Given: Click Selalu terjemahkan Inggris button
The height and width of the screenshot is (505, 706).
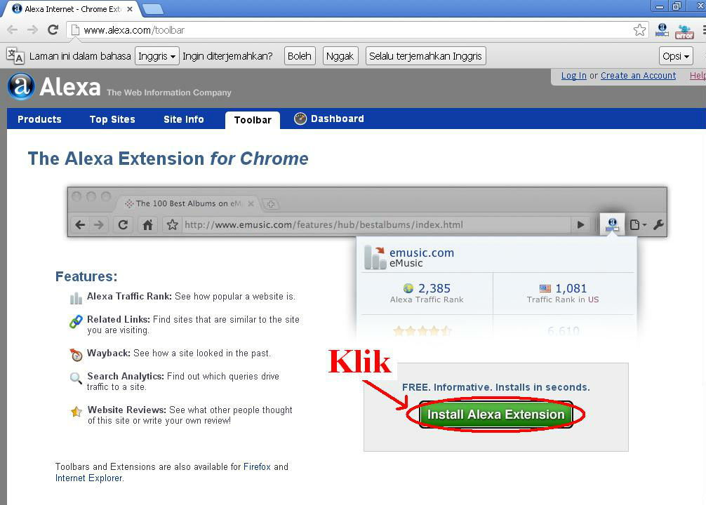Looking at the screenshot, I should point(425,56).
